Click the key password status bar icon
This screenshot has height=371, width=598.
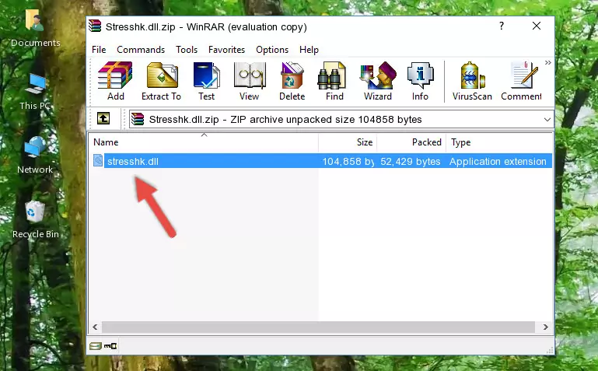pyautogui.click(x=110, y=346)
